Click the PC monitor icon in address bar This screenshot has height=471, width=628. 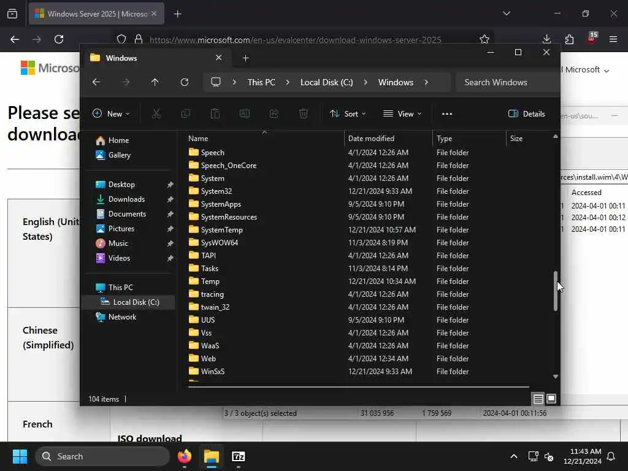(x=216, y=82)
